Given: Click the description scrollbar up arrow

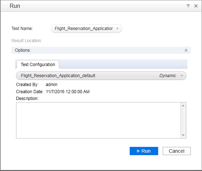Looking at the screenshot, I should (183, 106).
